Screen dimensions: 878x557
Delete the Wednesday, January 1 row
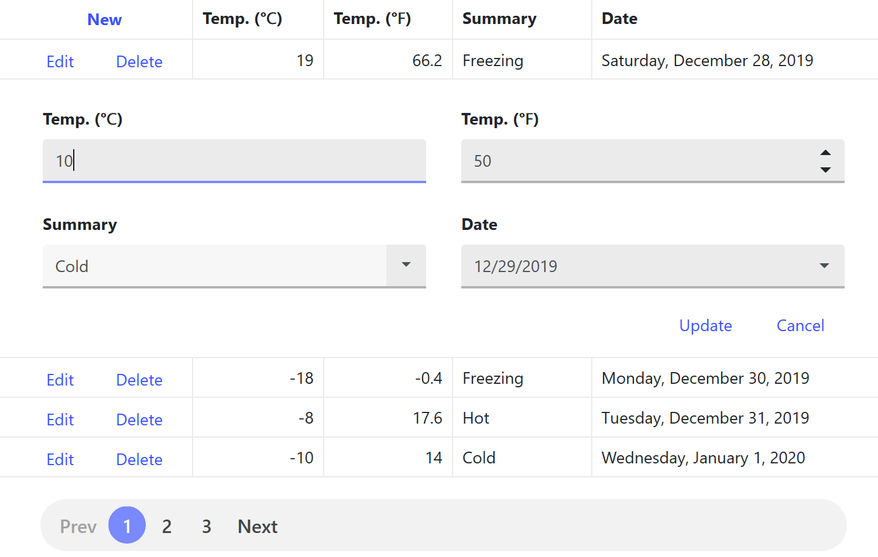(x=139, y=459)
